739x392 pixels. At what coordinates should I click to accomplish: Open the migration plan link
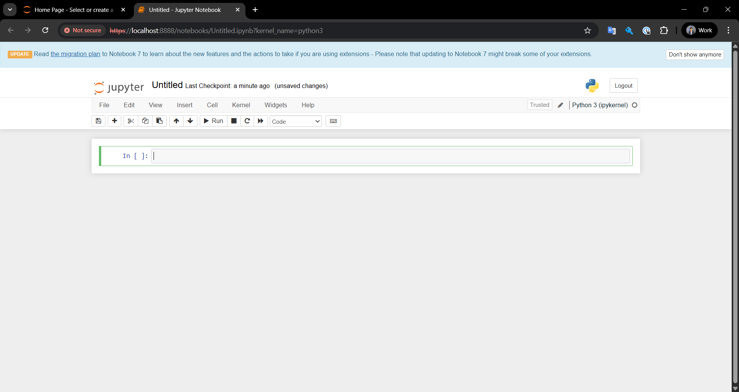pos(75,54)
